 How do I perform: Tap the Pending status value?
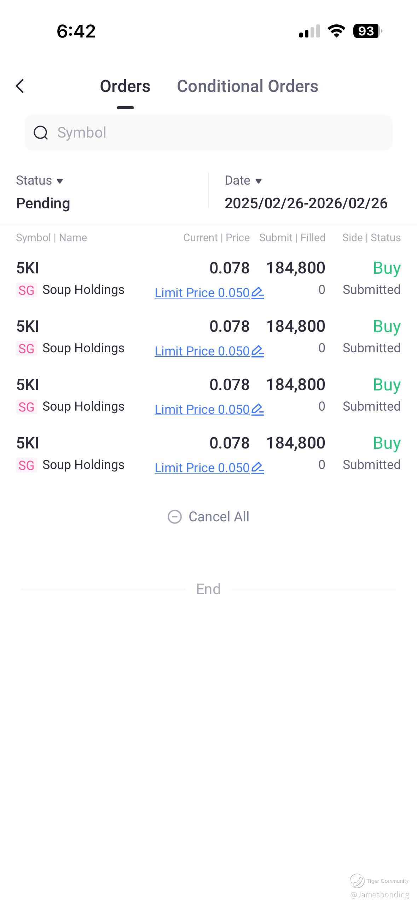click(x=43, y=203)
